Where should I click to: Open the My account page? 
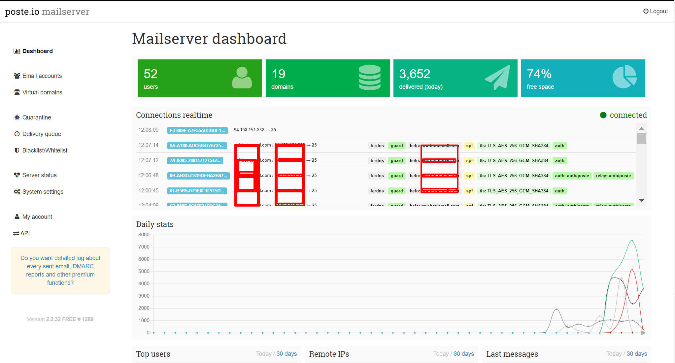click(x=37, y=217)
